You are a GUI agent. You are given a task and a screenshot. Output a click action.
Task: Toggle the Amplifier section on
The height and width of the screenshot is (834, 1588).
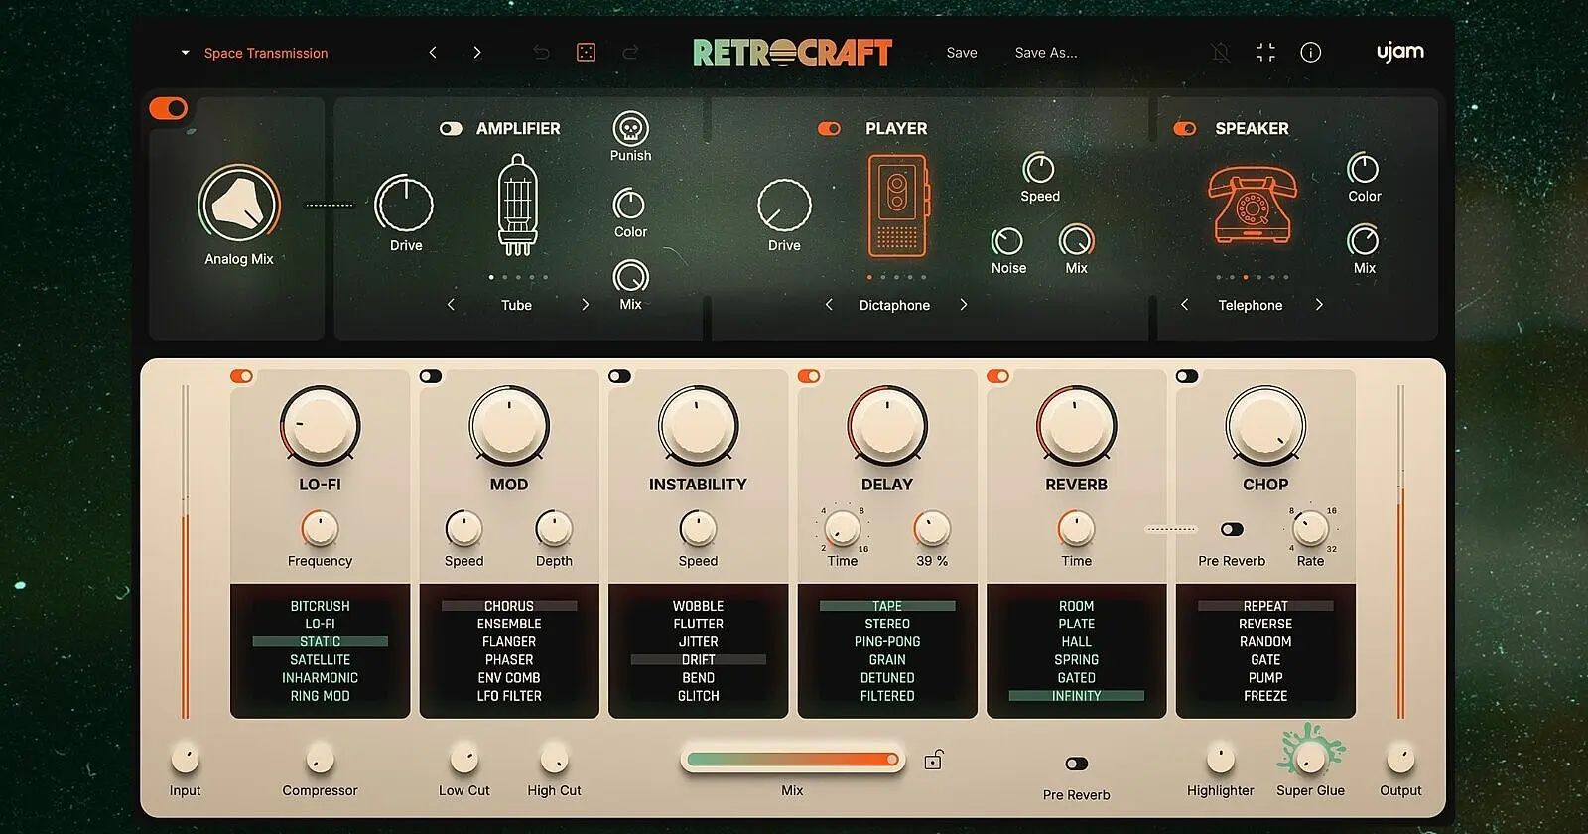(451, 129)
